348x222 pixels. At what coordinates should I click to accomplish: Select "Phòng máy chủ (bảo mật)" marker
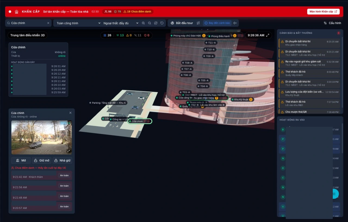(x=188, y=36)
